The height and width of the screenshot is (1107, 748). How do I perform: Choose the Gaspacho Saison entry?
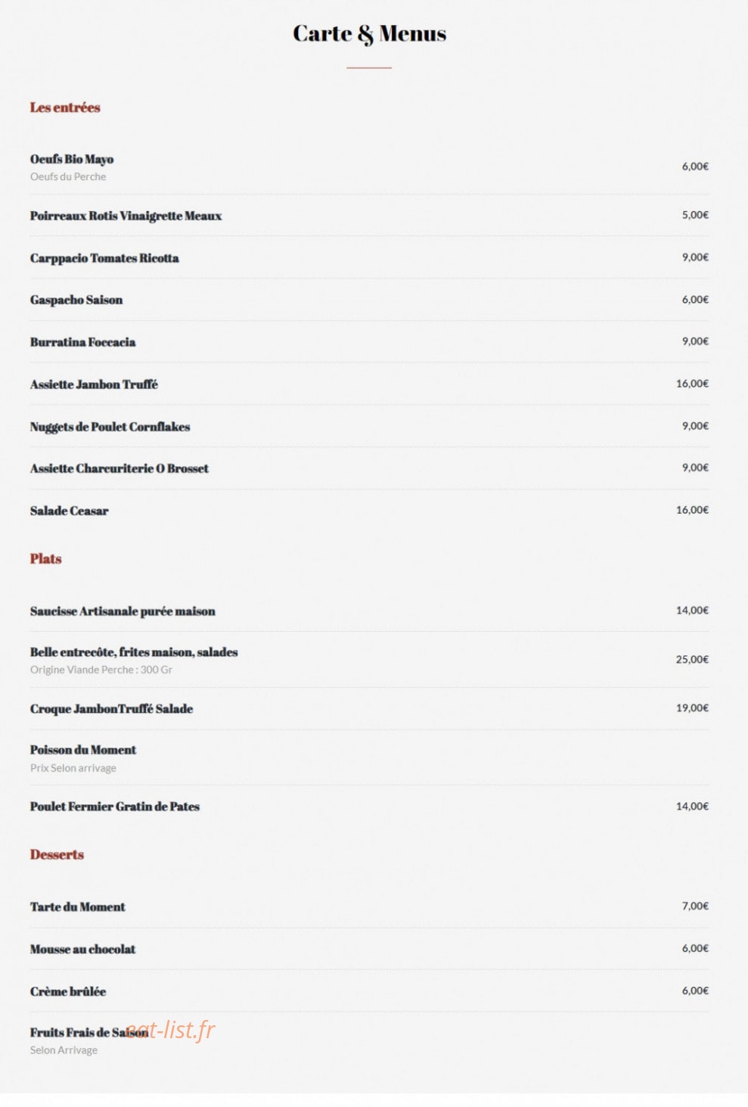point(76,300)
